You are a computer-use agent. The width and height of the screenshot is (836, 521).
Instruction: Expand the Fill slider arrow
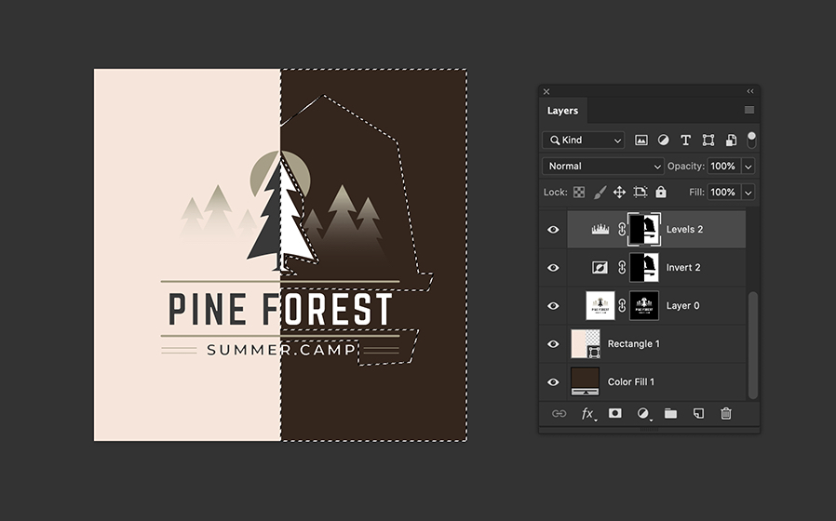(748, 192)
